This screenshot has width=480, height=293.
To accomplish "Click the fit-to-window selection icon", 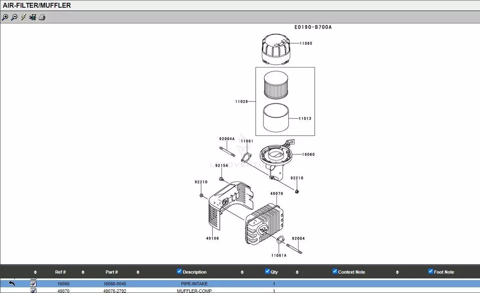I will (33, 17).
